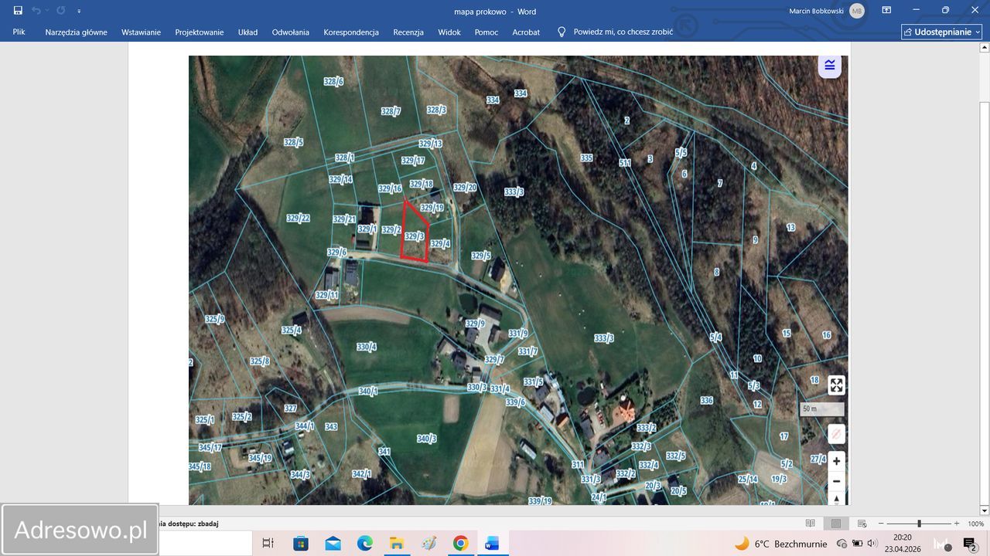990x556 pixels.
Task: Open the Mail app from taskbar
Action: click(333, 544)
